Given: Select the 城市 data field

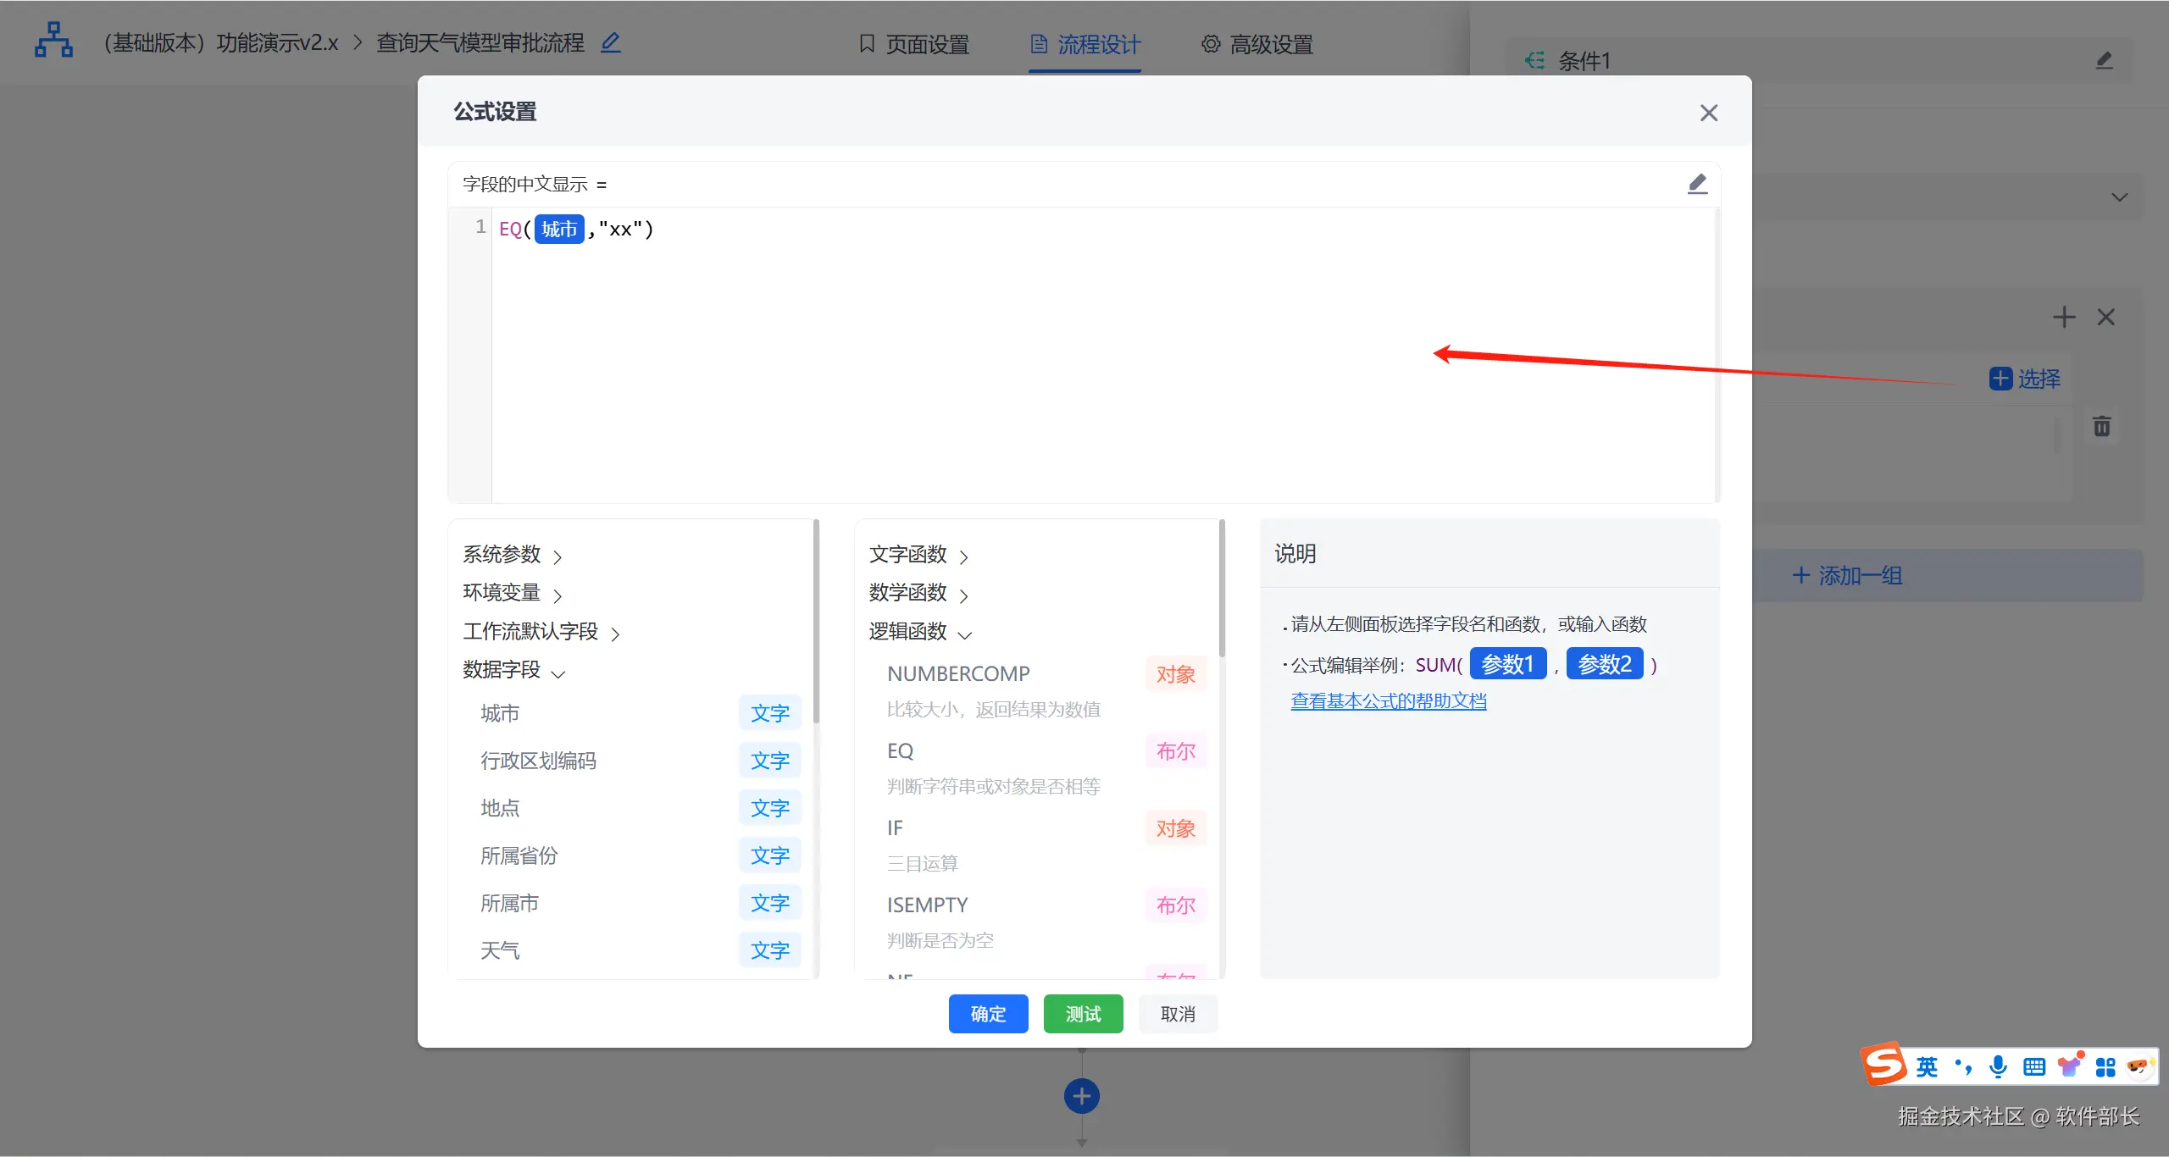Looking at the screenshot, I should pos(640,713).
